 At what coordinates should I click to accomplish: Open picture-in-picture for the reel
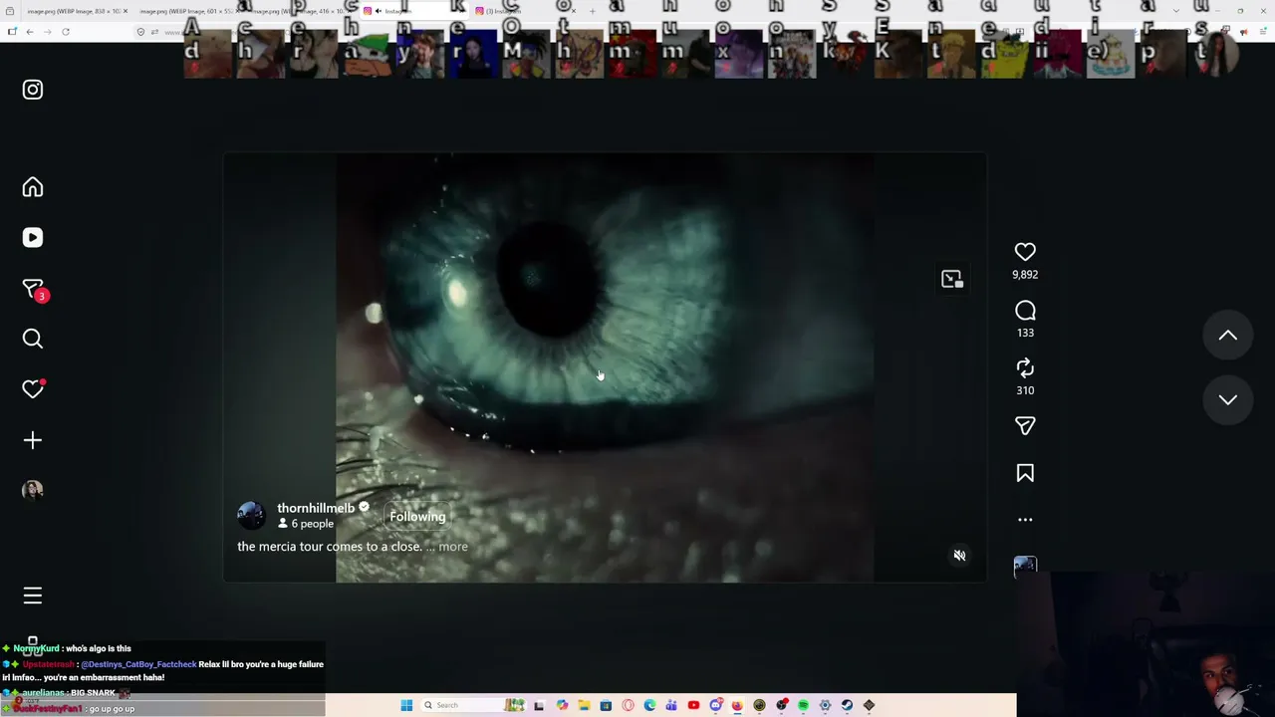coord(952,279)
